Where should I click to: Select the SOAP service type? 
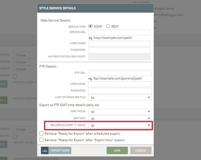(91, 26)
